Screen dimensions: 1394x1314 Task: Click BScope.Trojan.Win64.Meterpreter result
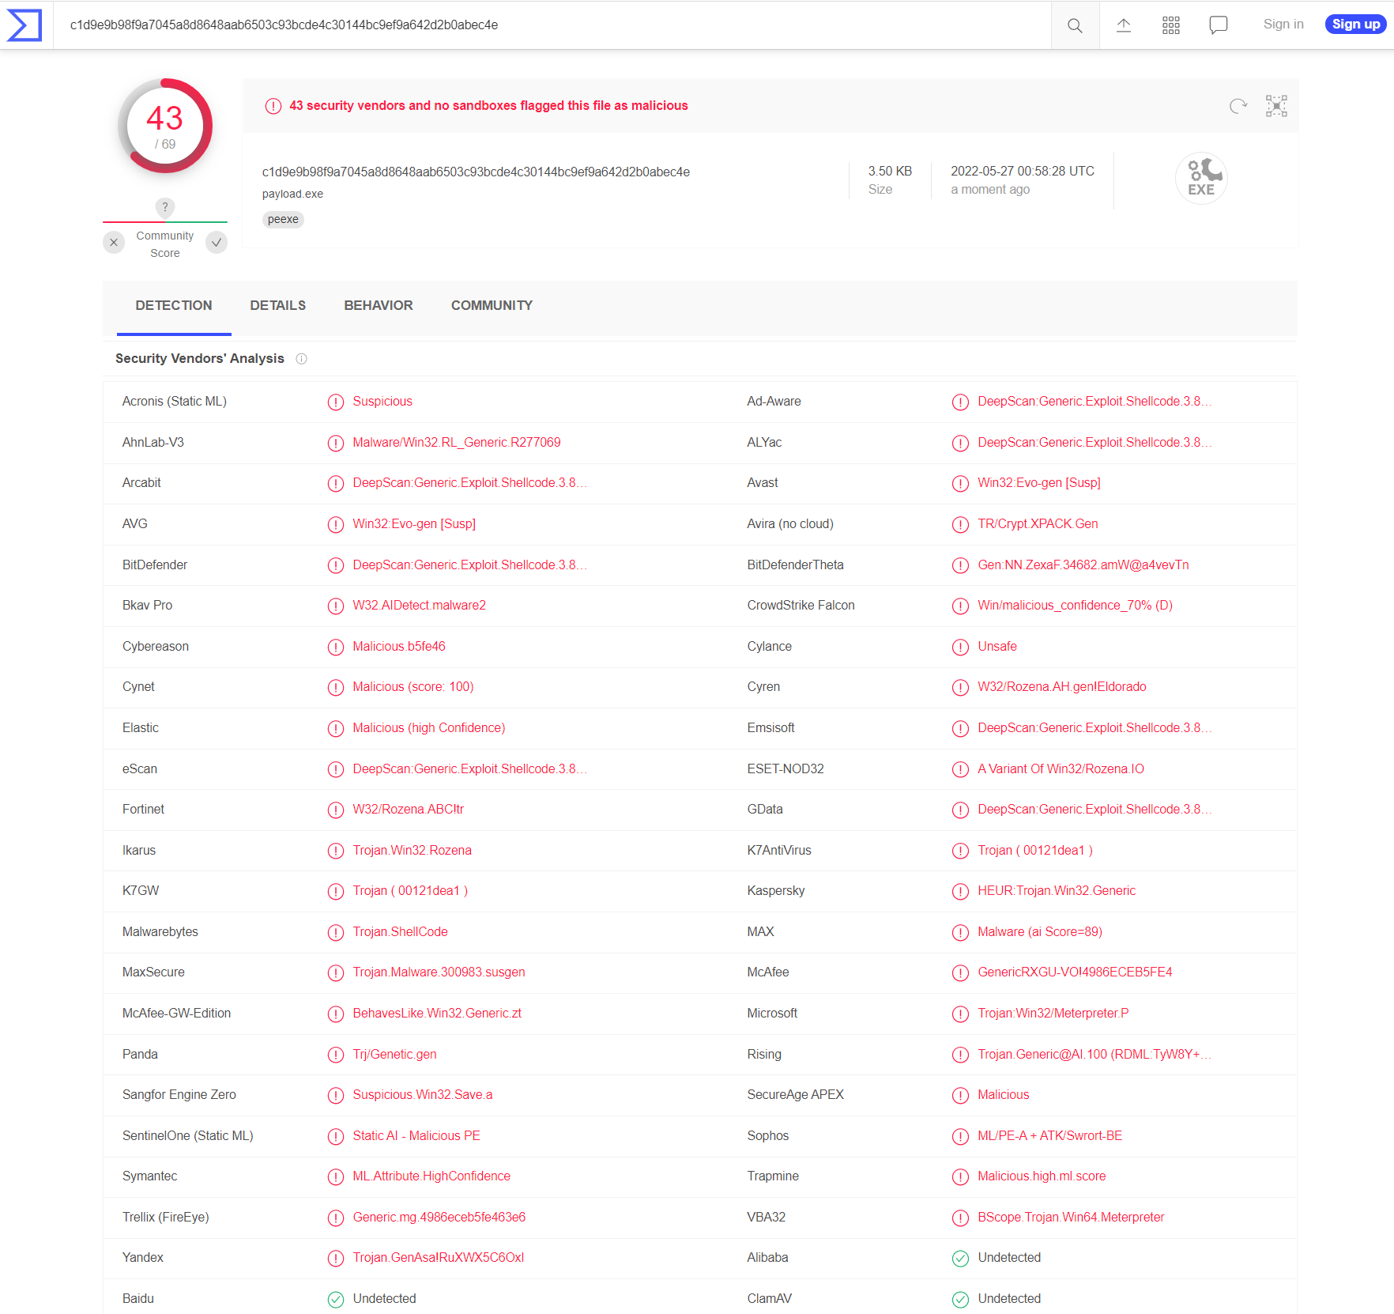coord(1071,1218)
